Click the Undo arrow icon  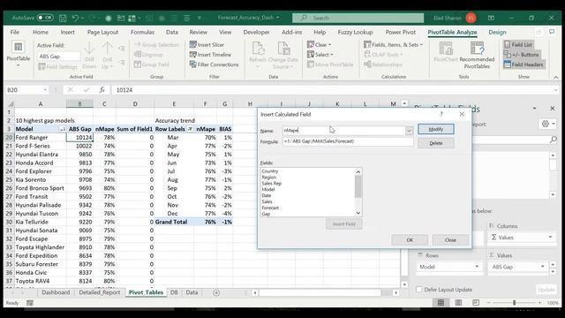[75, 18]
